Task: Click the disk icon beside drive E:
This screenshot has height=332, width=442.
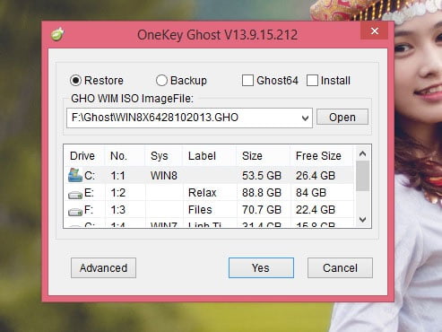Action: (x=75, y=195)
